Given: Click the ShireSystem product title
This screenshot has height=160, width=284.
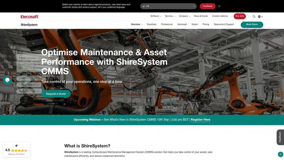Looking at the screenshot, I should tap(29, 25).
